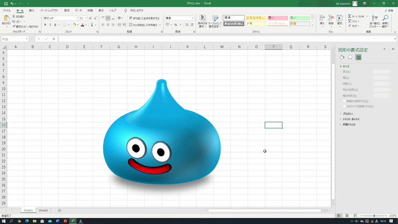This screenshot has height=224, width=398.
Task: Open format pane options dropdown arrow
Action: pos(384,49)
